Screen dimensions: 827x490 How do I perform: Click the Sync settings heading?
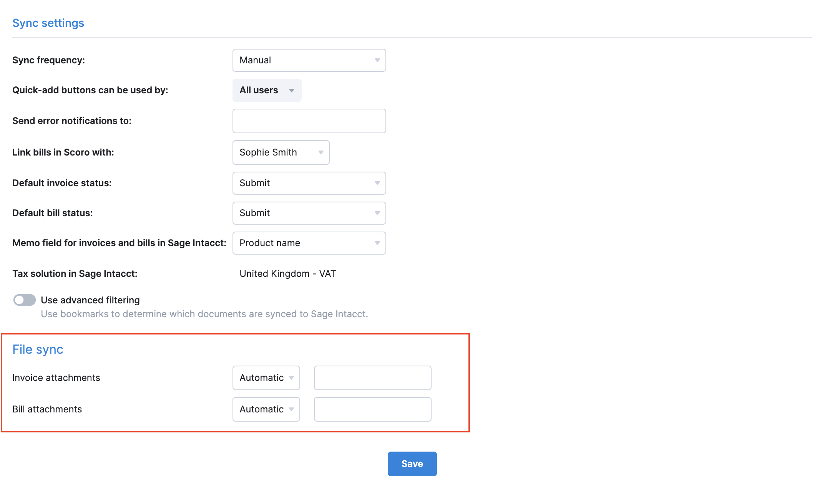[48, 23]
